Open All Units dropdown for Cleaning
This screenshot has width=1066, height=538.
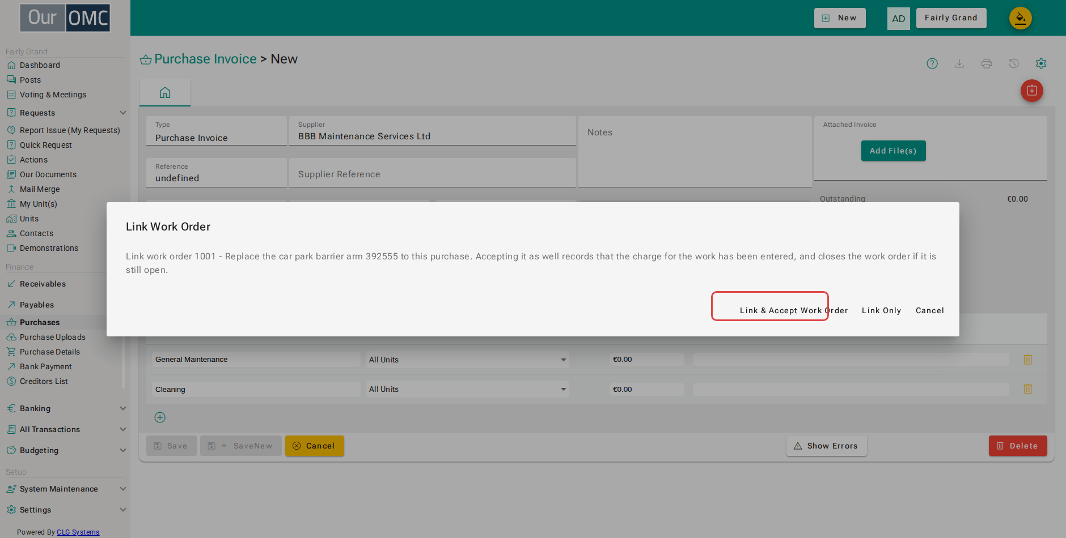[468, 389]
